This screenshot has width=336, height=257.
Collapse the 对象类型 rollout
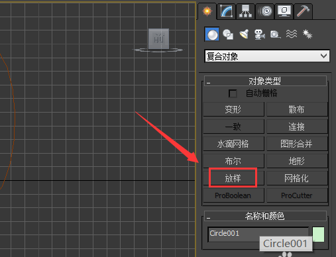coord(265,81)
